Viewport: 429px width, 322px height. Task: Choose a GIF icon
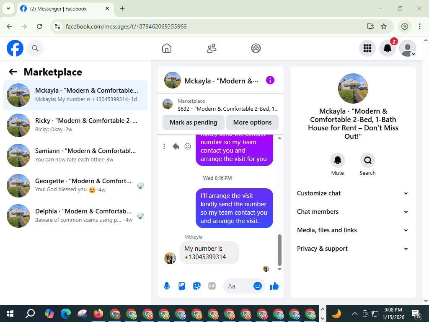point(212,286)
